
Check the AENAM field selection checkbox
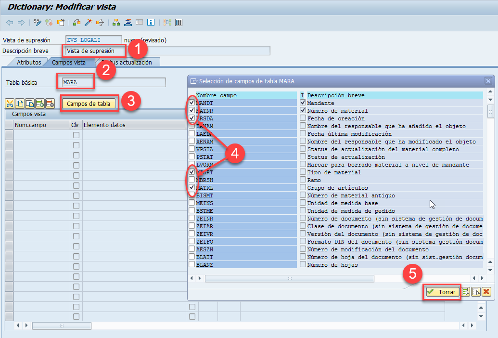pos(192,141)
